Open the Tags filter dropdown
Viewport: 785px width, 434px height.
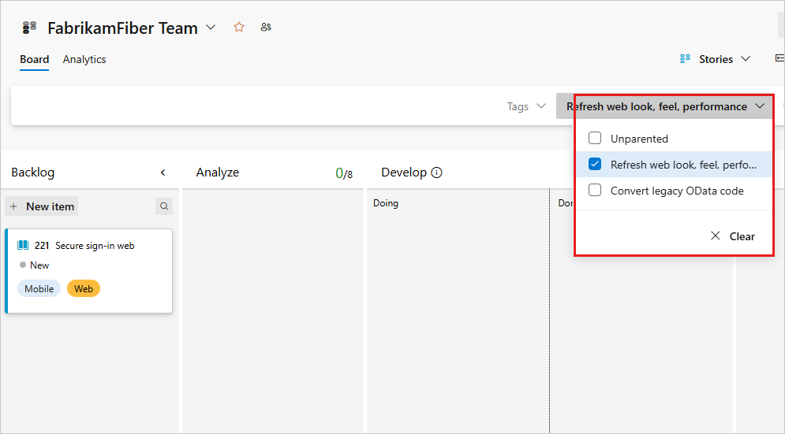coord(525,106)
